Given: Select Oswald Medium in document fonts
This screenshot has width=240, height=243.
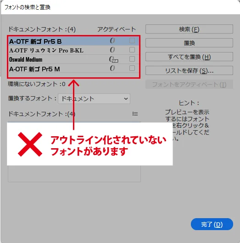Looking at the screenshot, I should coord(73,59).
